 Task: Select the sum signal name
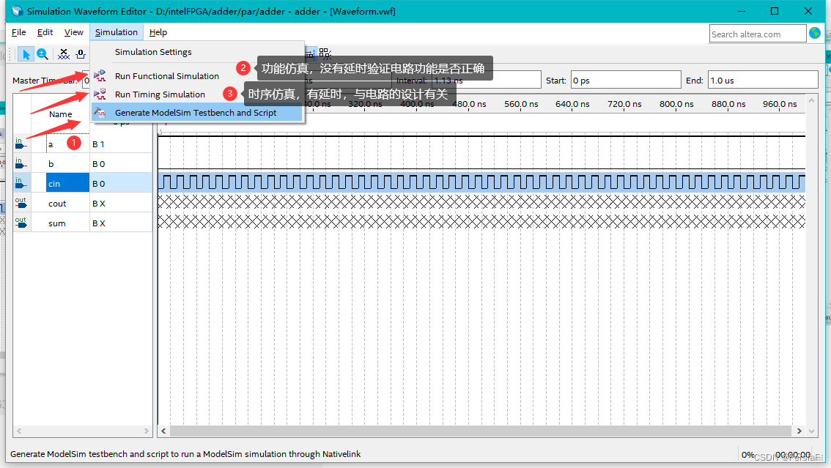coord(56,223)
